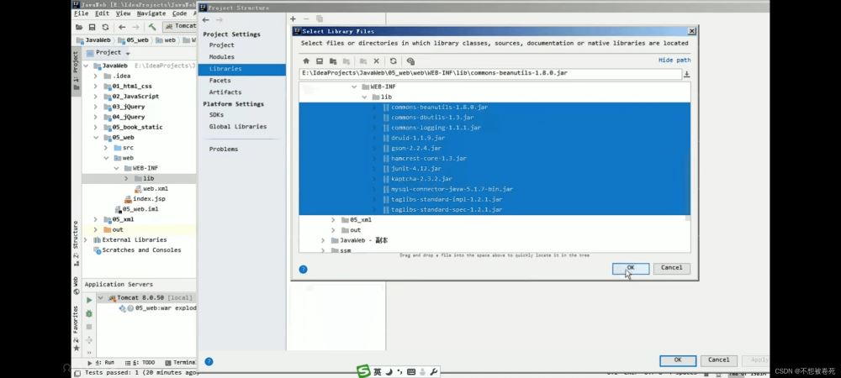Delete selected file with X icon
The height and width of the screenshot is (378, 841).
(377, 61)
